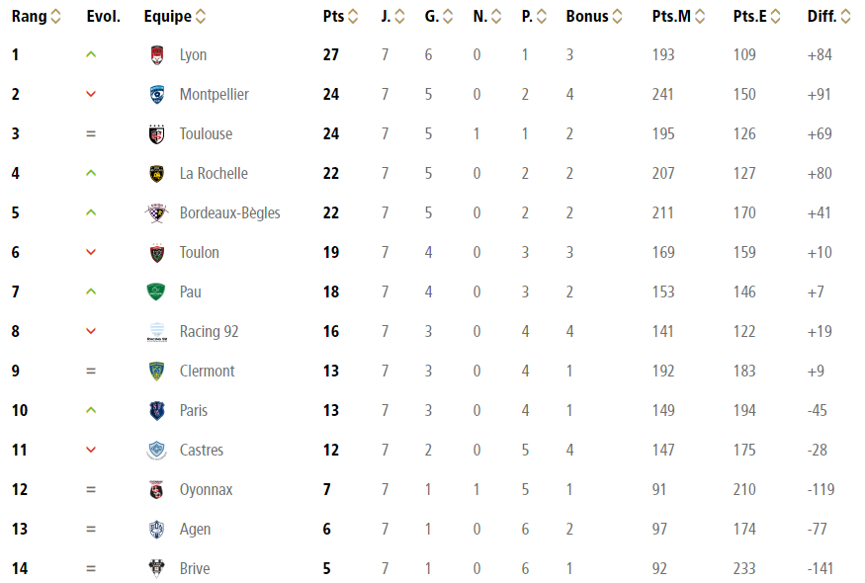Sort by Equipe column arrows
Image resolution: width=865 pixels, height=583 pixels.
pyautogui.click(x=201, y=17)
